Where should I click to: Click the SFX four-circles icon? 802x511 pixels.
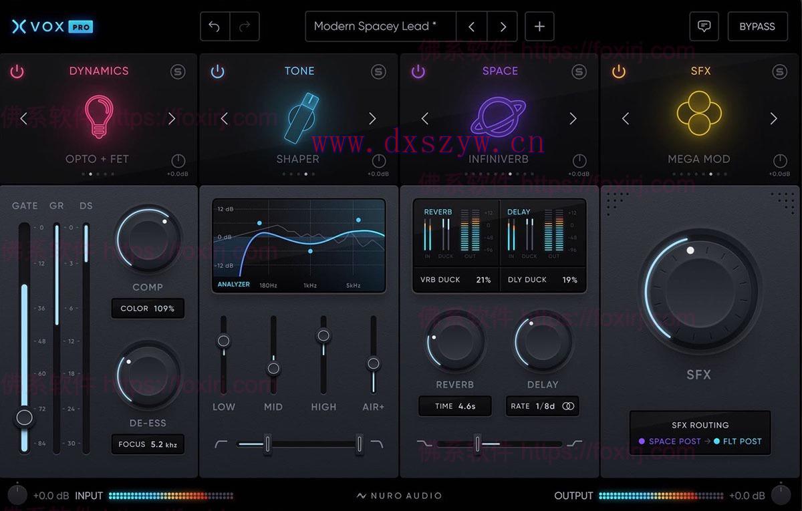coord(698,114)
